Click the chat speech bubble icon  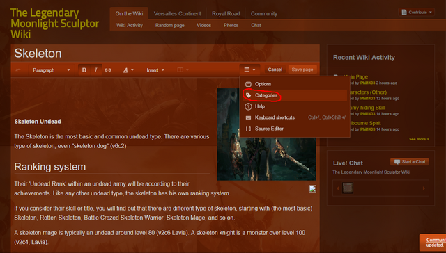[397, 162]
